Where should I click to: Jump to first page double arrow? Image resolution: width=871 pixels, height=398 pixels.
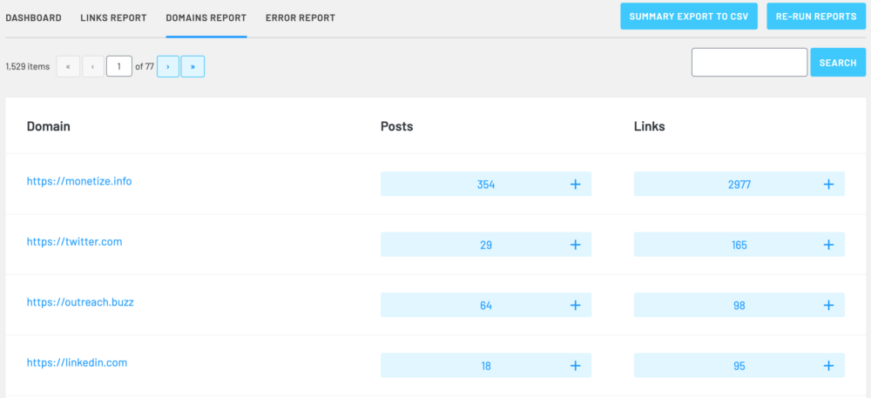pos(68,66)
